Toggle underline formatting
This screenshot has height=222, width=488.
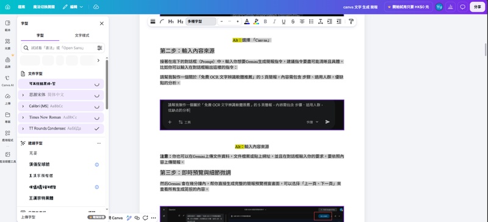coord(284,21)
